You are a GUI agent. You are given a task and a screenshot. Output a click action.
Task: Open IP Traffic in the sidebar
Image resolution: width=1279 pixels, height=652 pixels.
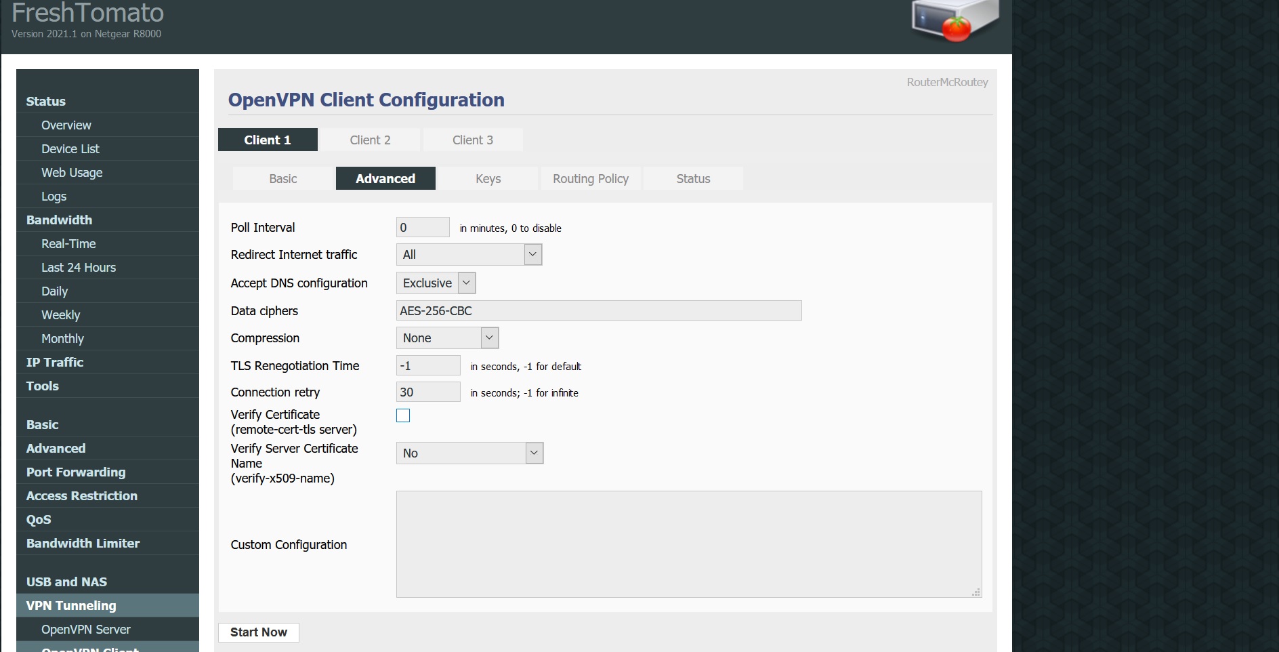pos(108,363)
